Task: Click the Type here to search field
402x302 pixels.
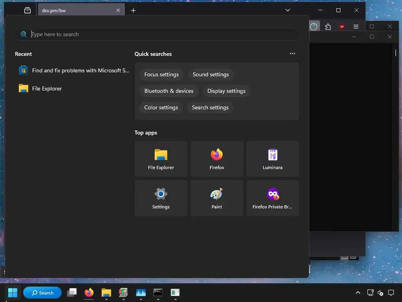Action: (x=157, y=34)
